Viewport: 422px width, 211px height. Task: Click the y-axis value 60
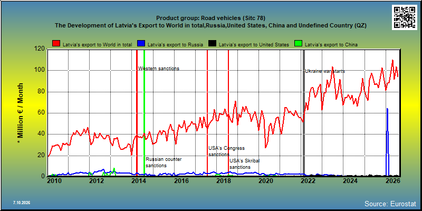[42, 113]
